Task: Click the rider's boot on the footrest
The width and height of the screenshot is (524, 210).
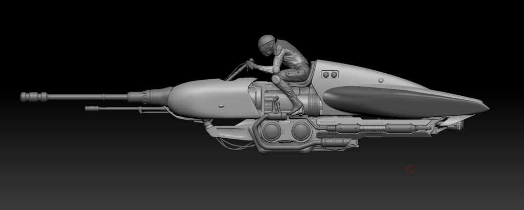Action: tap(296, 108)
